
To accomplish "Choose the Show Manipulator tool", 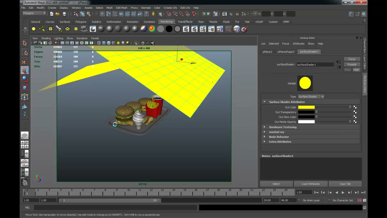I will click(x=25, y=115).
